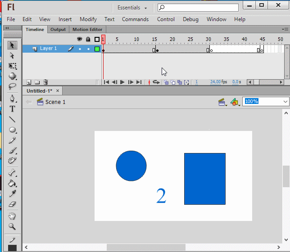
Task: Toggle Layer 1 outline color box
Action: coord(97,49)
